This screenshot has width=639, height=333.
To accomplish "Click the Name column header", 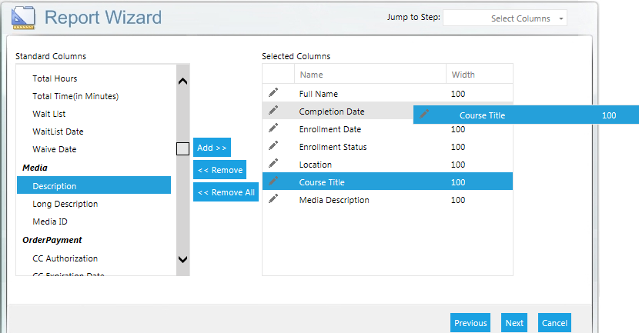I will pyautogui.click(x=312, y=75).
